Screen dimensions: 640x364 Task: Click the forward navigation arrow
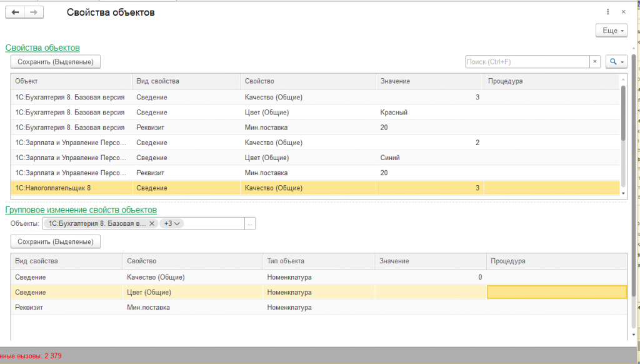pos(34,13)
